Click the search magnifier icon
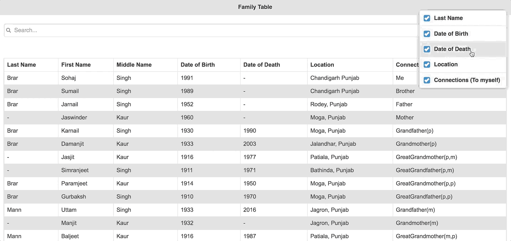511x241 pixels. (x=9, y=30)
